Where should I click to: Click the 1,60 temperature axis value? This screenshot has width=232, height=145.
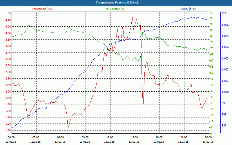[x=8, y=111]
